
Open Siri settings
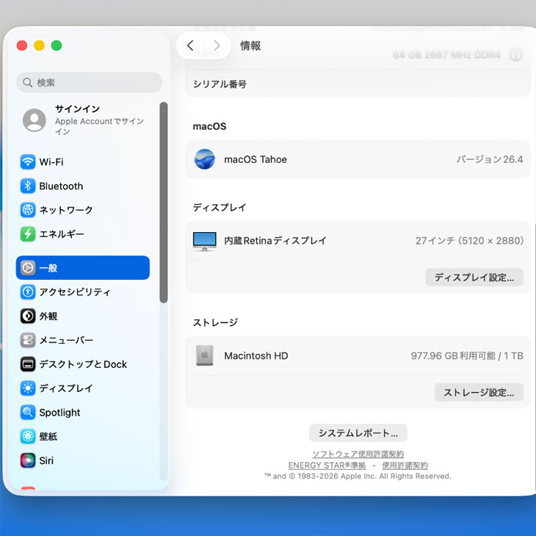46,461
